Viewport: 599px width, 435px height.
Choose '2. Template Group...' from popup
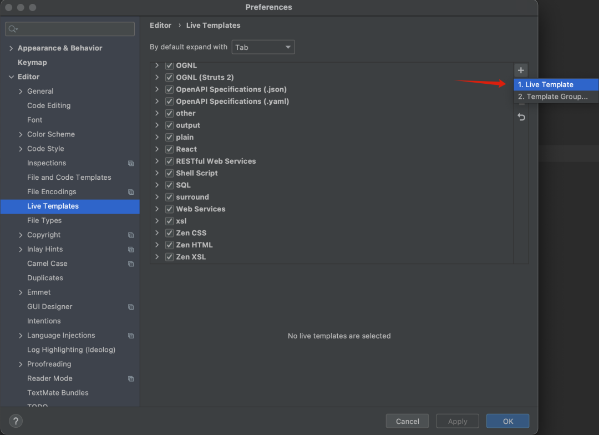(556, 97)
